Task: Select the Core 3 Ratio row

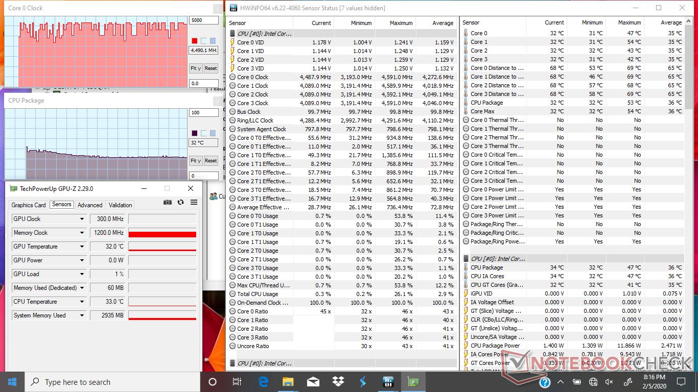Action: (x=342, y=337)
